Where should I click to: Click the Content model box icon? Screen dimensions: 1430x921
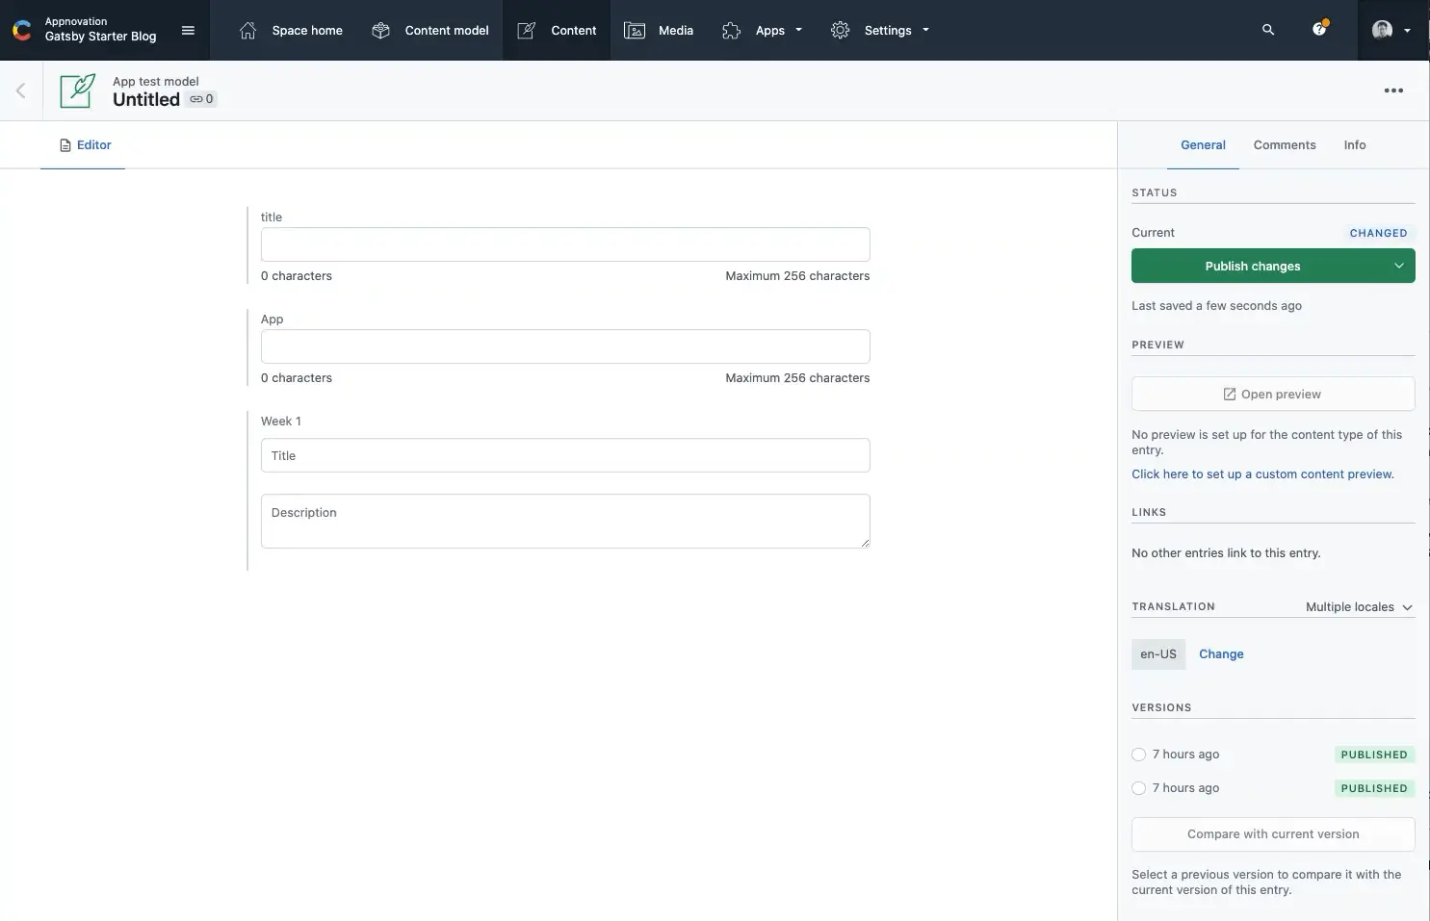(380, 30)
